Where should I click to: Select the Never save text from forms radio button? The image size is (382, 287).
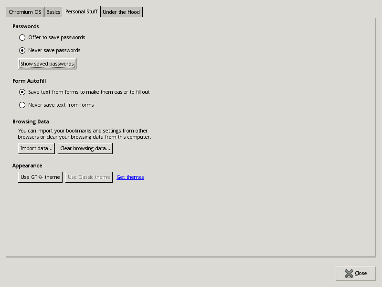point(22,105)
